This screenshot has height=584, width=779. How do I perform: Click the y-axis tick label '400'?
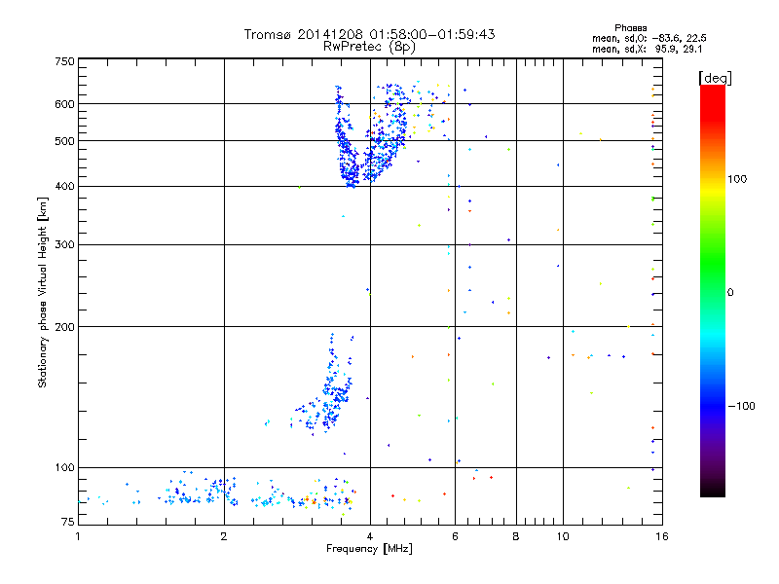(64, 187)
